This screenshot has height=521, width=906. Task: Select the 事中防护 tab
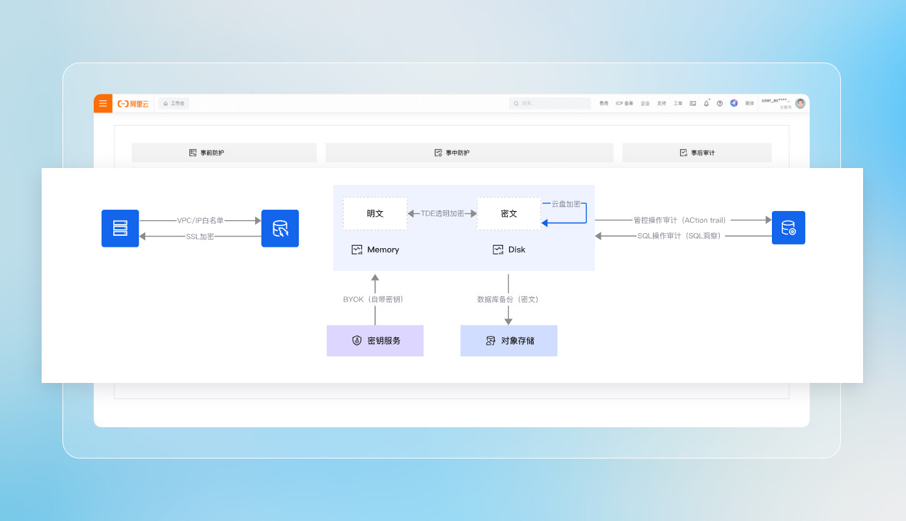469,153
